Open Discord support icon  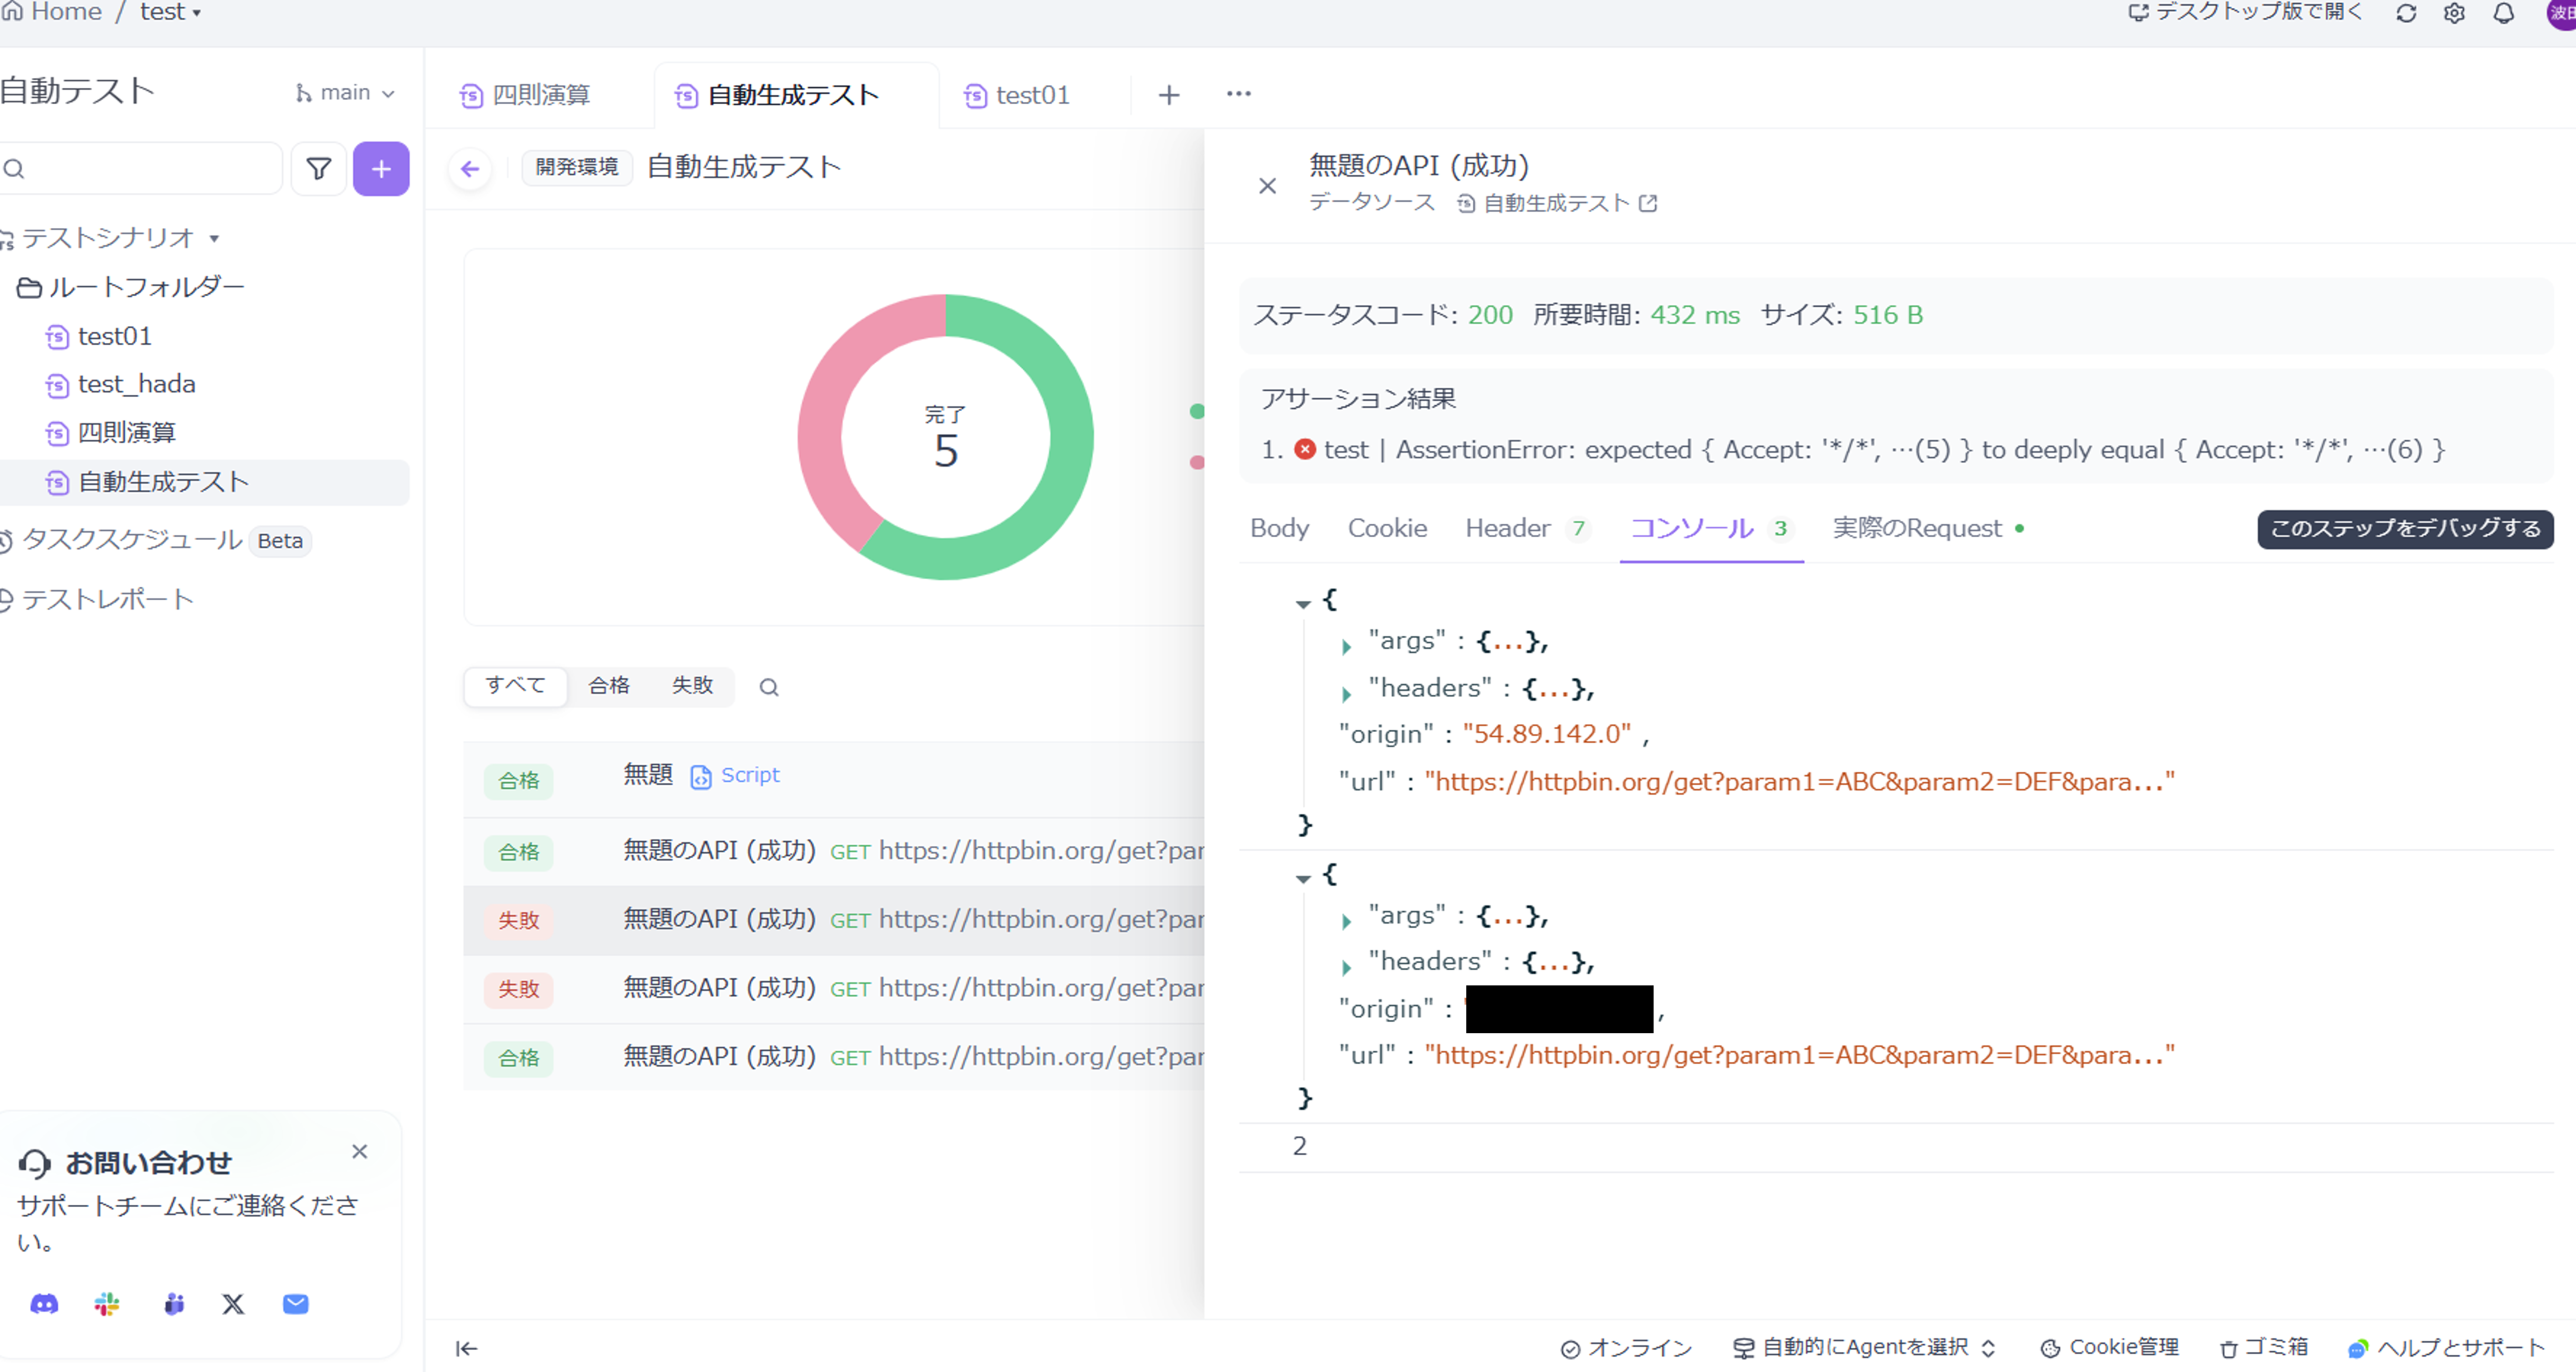(x=44, y=1304)
